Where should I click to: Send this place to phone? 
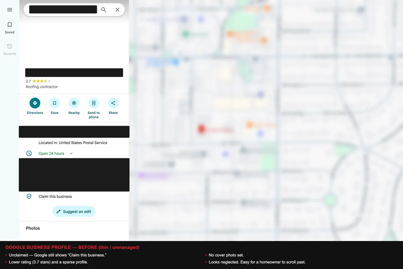(x=94, y=108)
